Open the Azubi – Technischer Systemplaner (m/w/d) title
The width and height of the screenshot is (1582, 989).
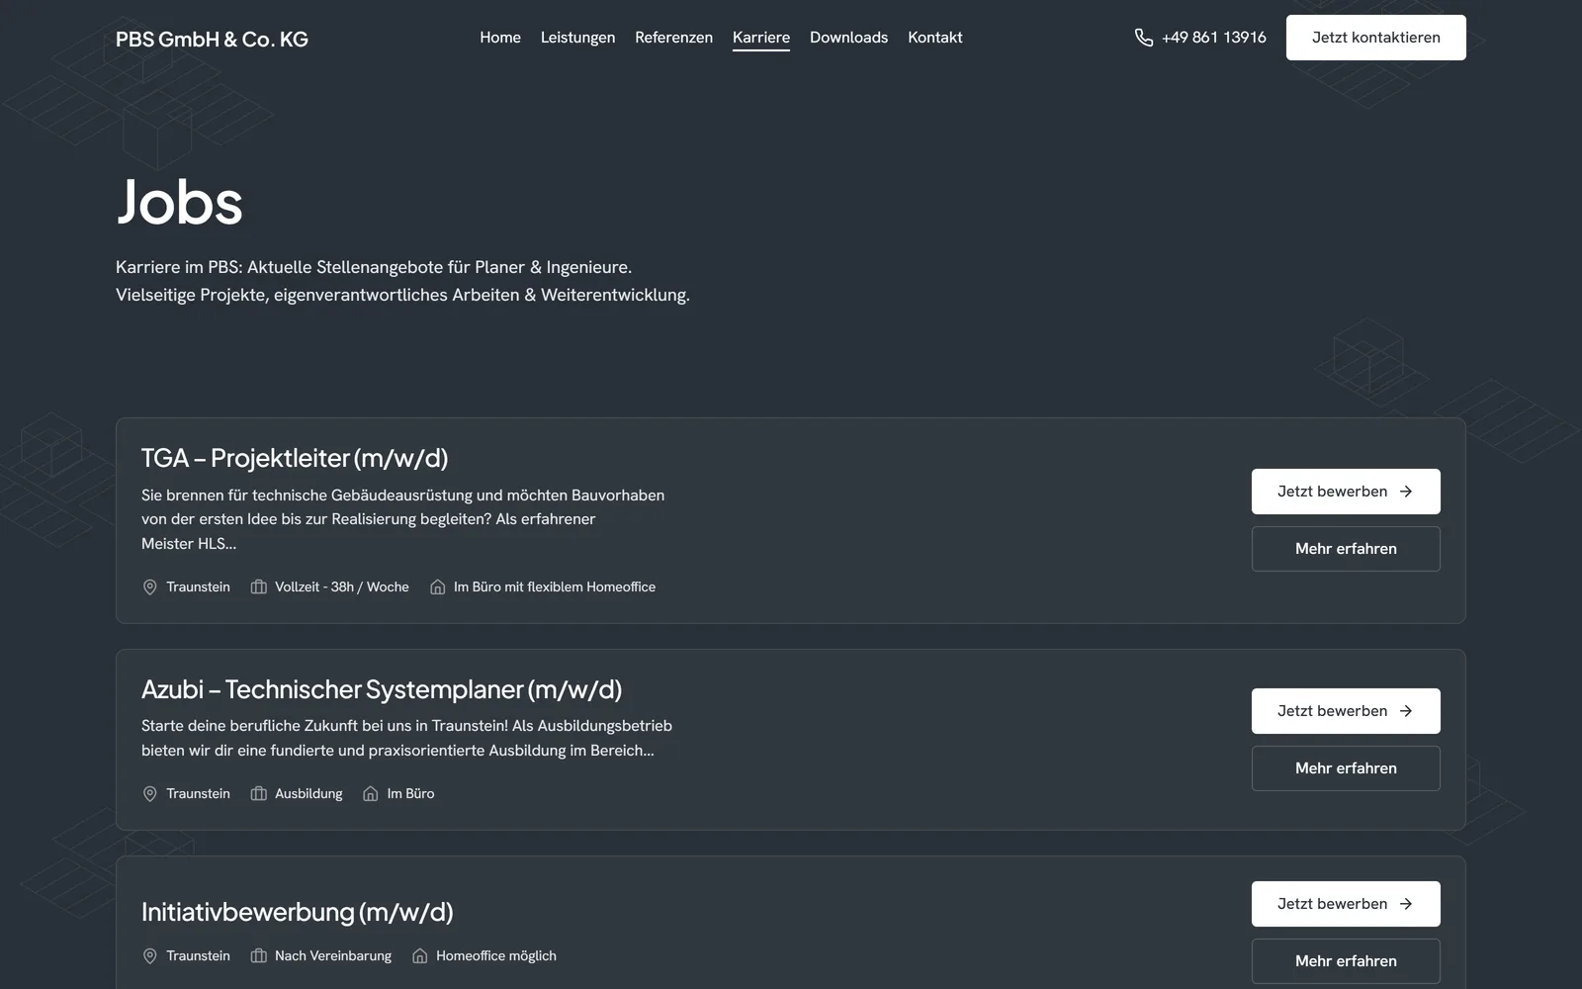pos(382,689)
